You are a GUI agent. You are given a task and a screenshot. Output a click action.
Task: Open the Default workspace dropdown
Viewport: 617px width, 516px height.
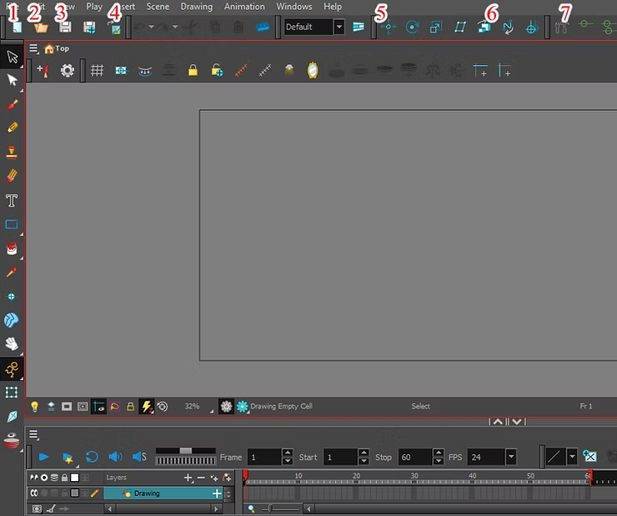pos(339,27)
